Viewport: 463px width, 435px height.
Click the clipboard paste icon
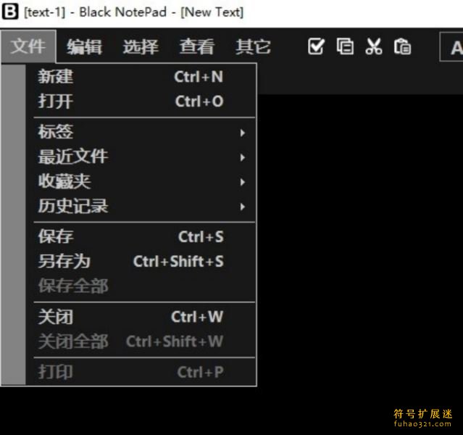tap(402, 46)
